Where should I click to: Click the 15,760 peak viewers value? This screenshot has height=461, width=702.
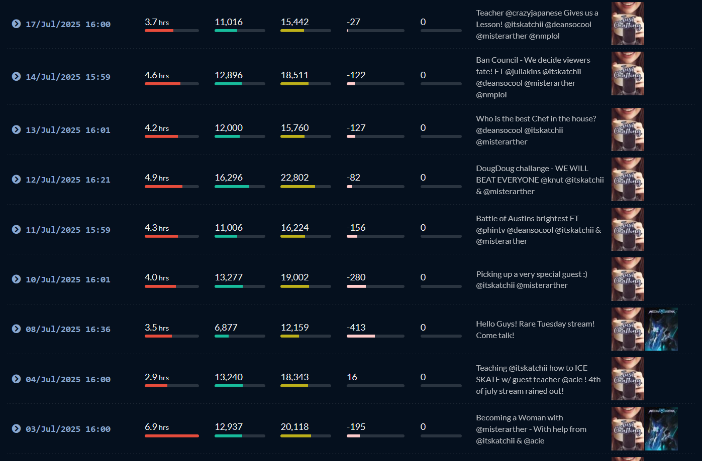(294, 128)
